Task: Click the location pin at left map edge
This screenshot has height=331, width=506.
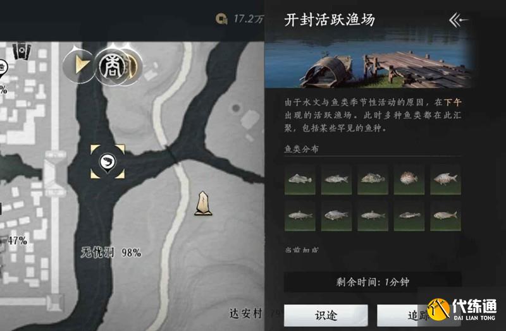Action: tap(3, 69)
